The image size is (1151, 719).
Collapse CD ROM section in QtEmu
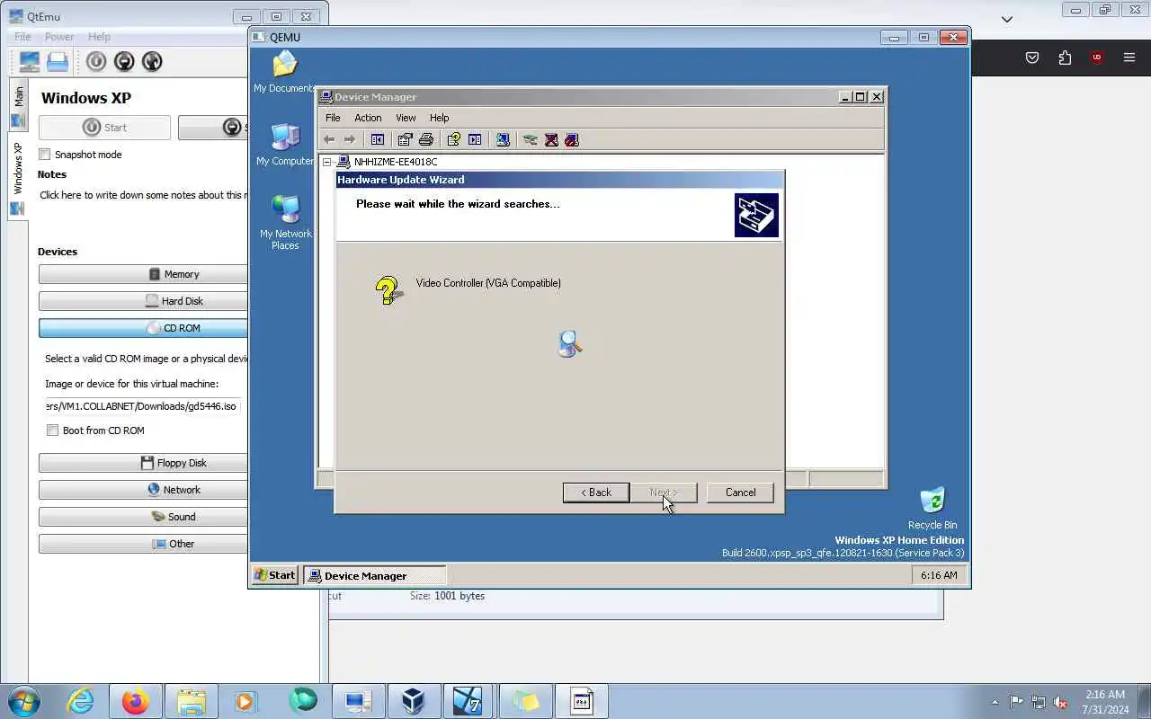[x=143, y=328]
